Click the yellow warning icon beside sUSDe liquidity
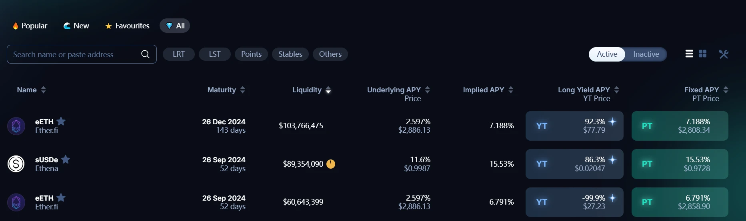This screenshot has height=221, width=746. point(331,164)
